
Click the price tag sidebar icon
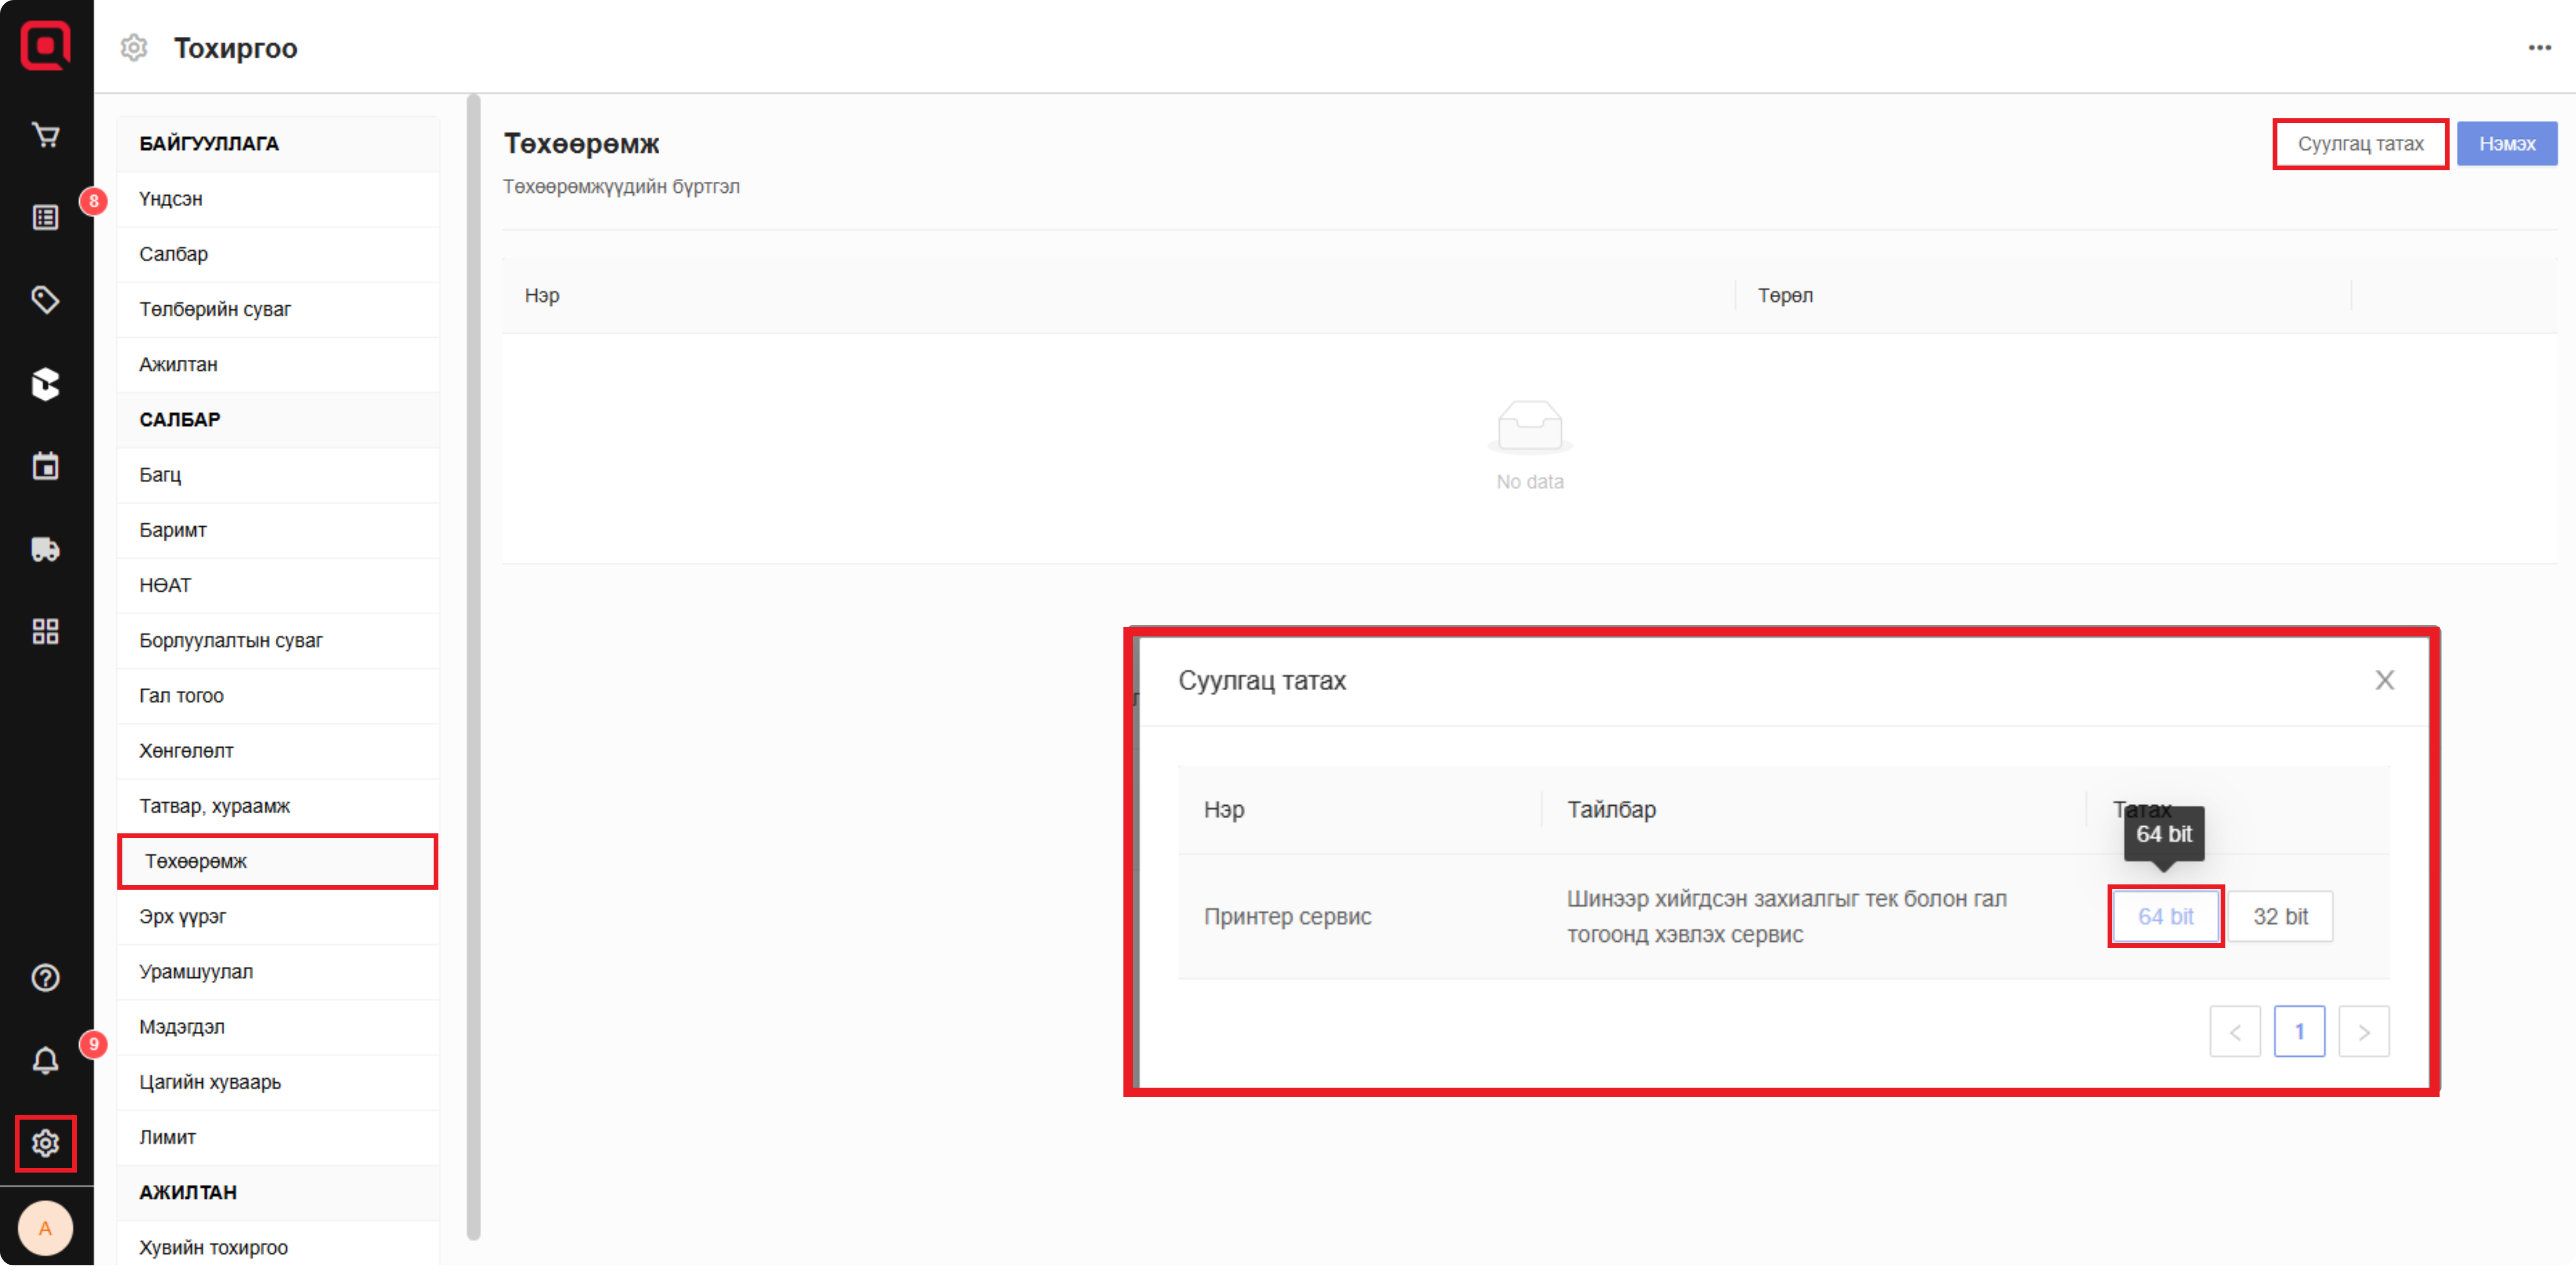45,300
